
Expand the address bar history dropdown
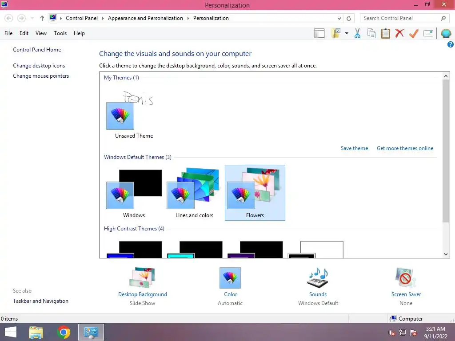click(339, 18)
